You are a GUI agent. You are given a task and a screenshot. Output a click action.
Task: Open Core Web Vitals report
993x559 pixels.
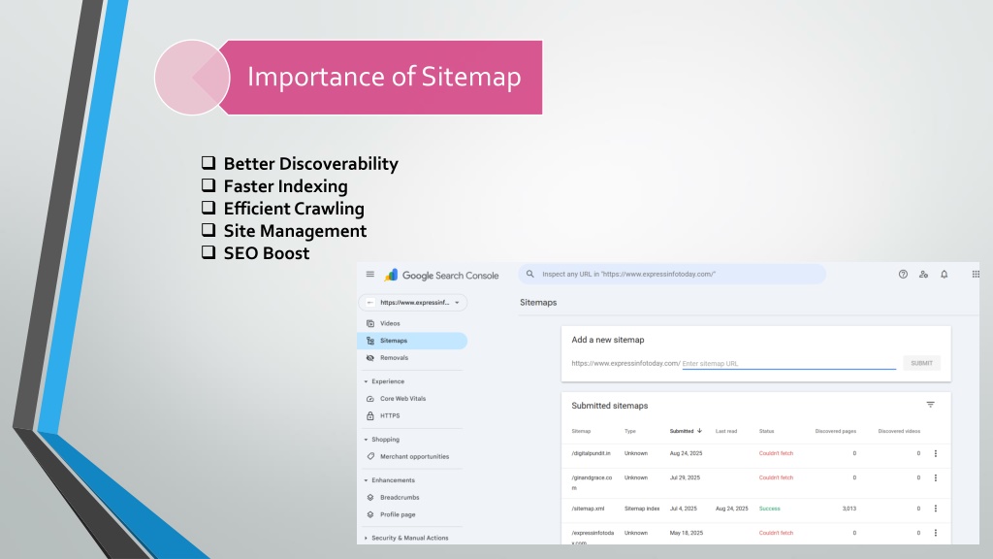point(401,399)
